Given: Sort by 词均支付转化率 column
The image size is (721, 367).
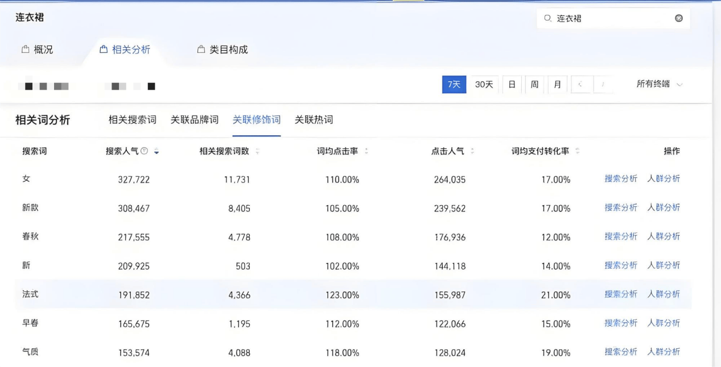Looking at the screenshot, I should coord(577,151).
